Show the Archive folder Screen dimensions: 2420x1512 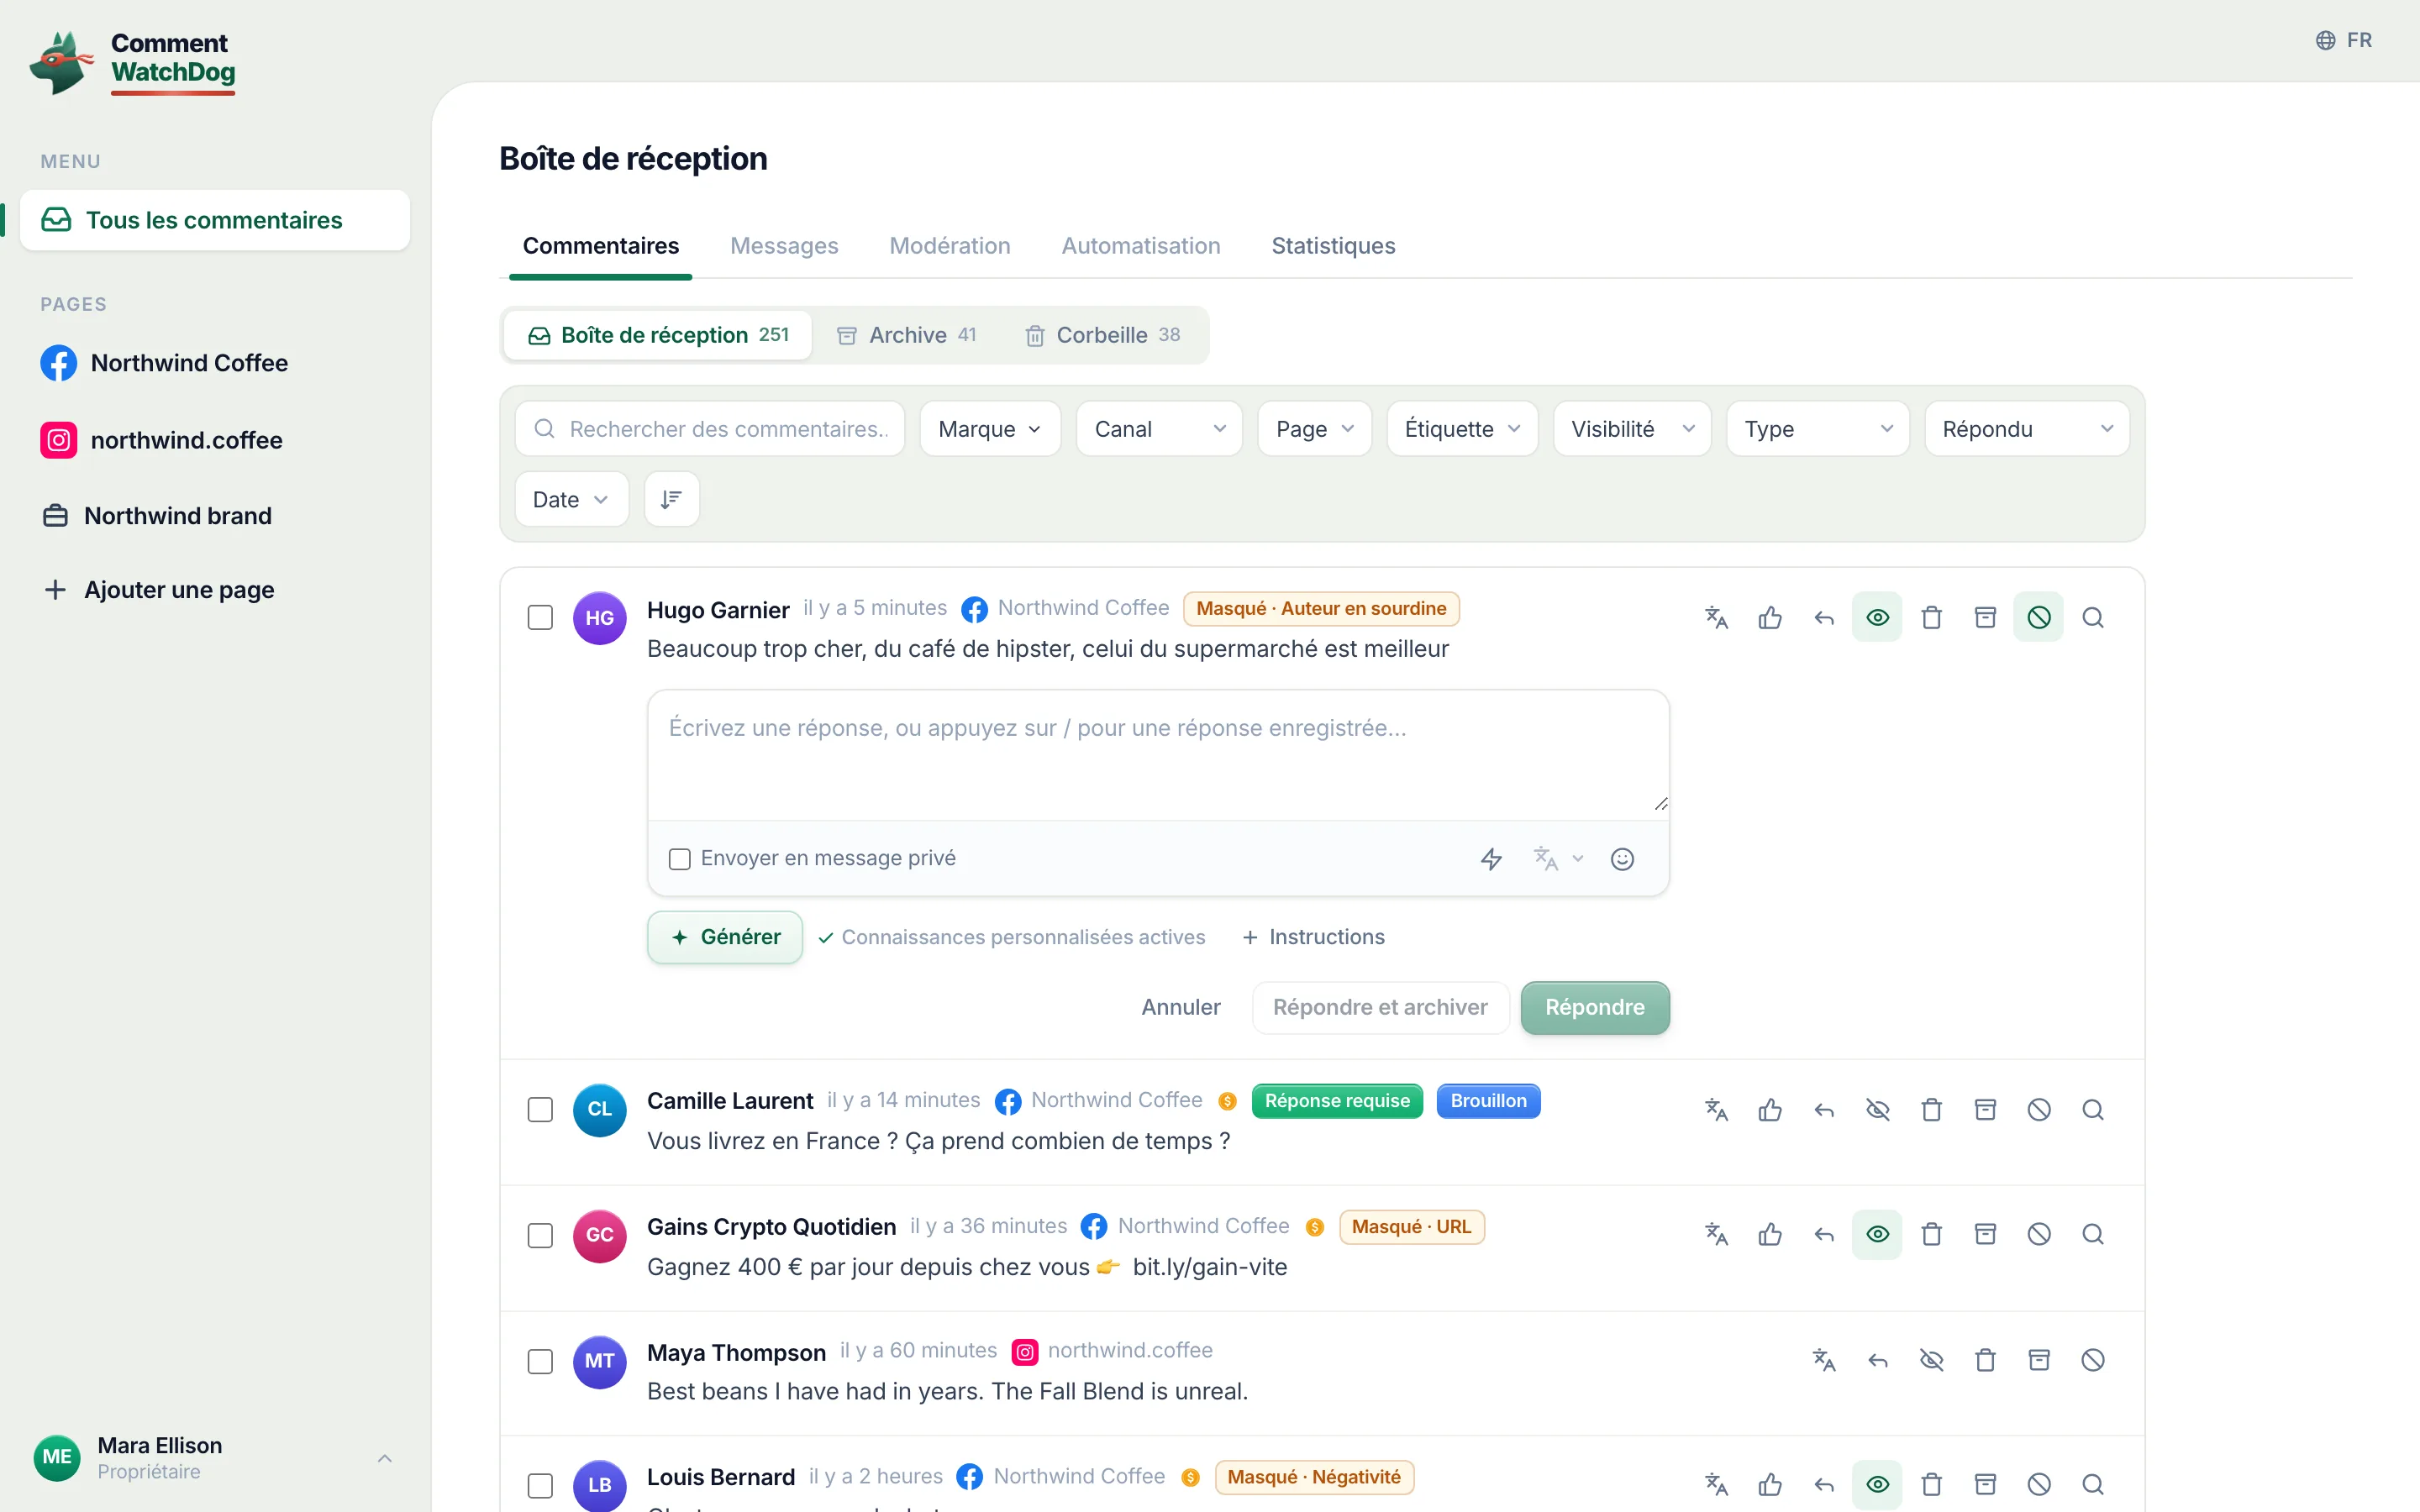pos(907,335)
